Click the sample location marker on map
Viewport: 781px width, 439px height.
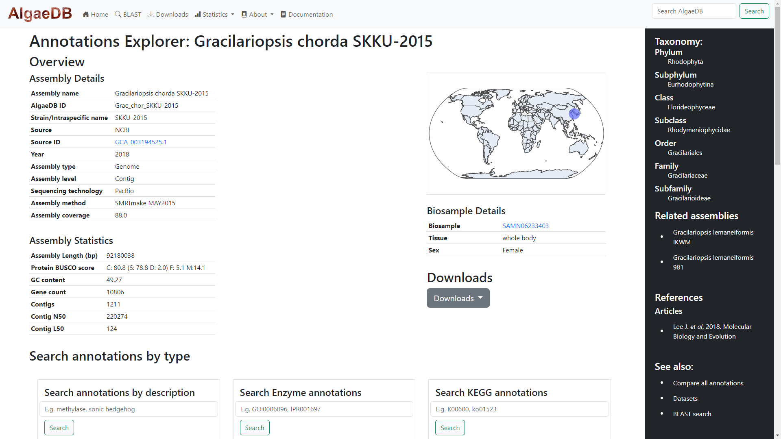(574, 114)
